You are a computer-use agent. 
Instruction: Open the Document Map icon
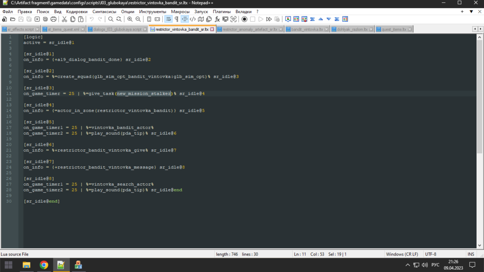(x=201, y=19)
